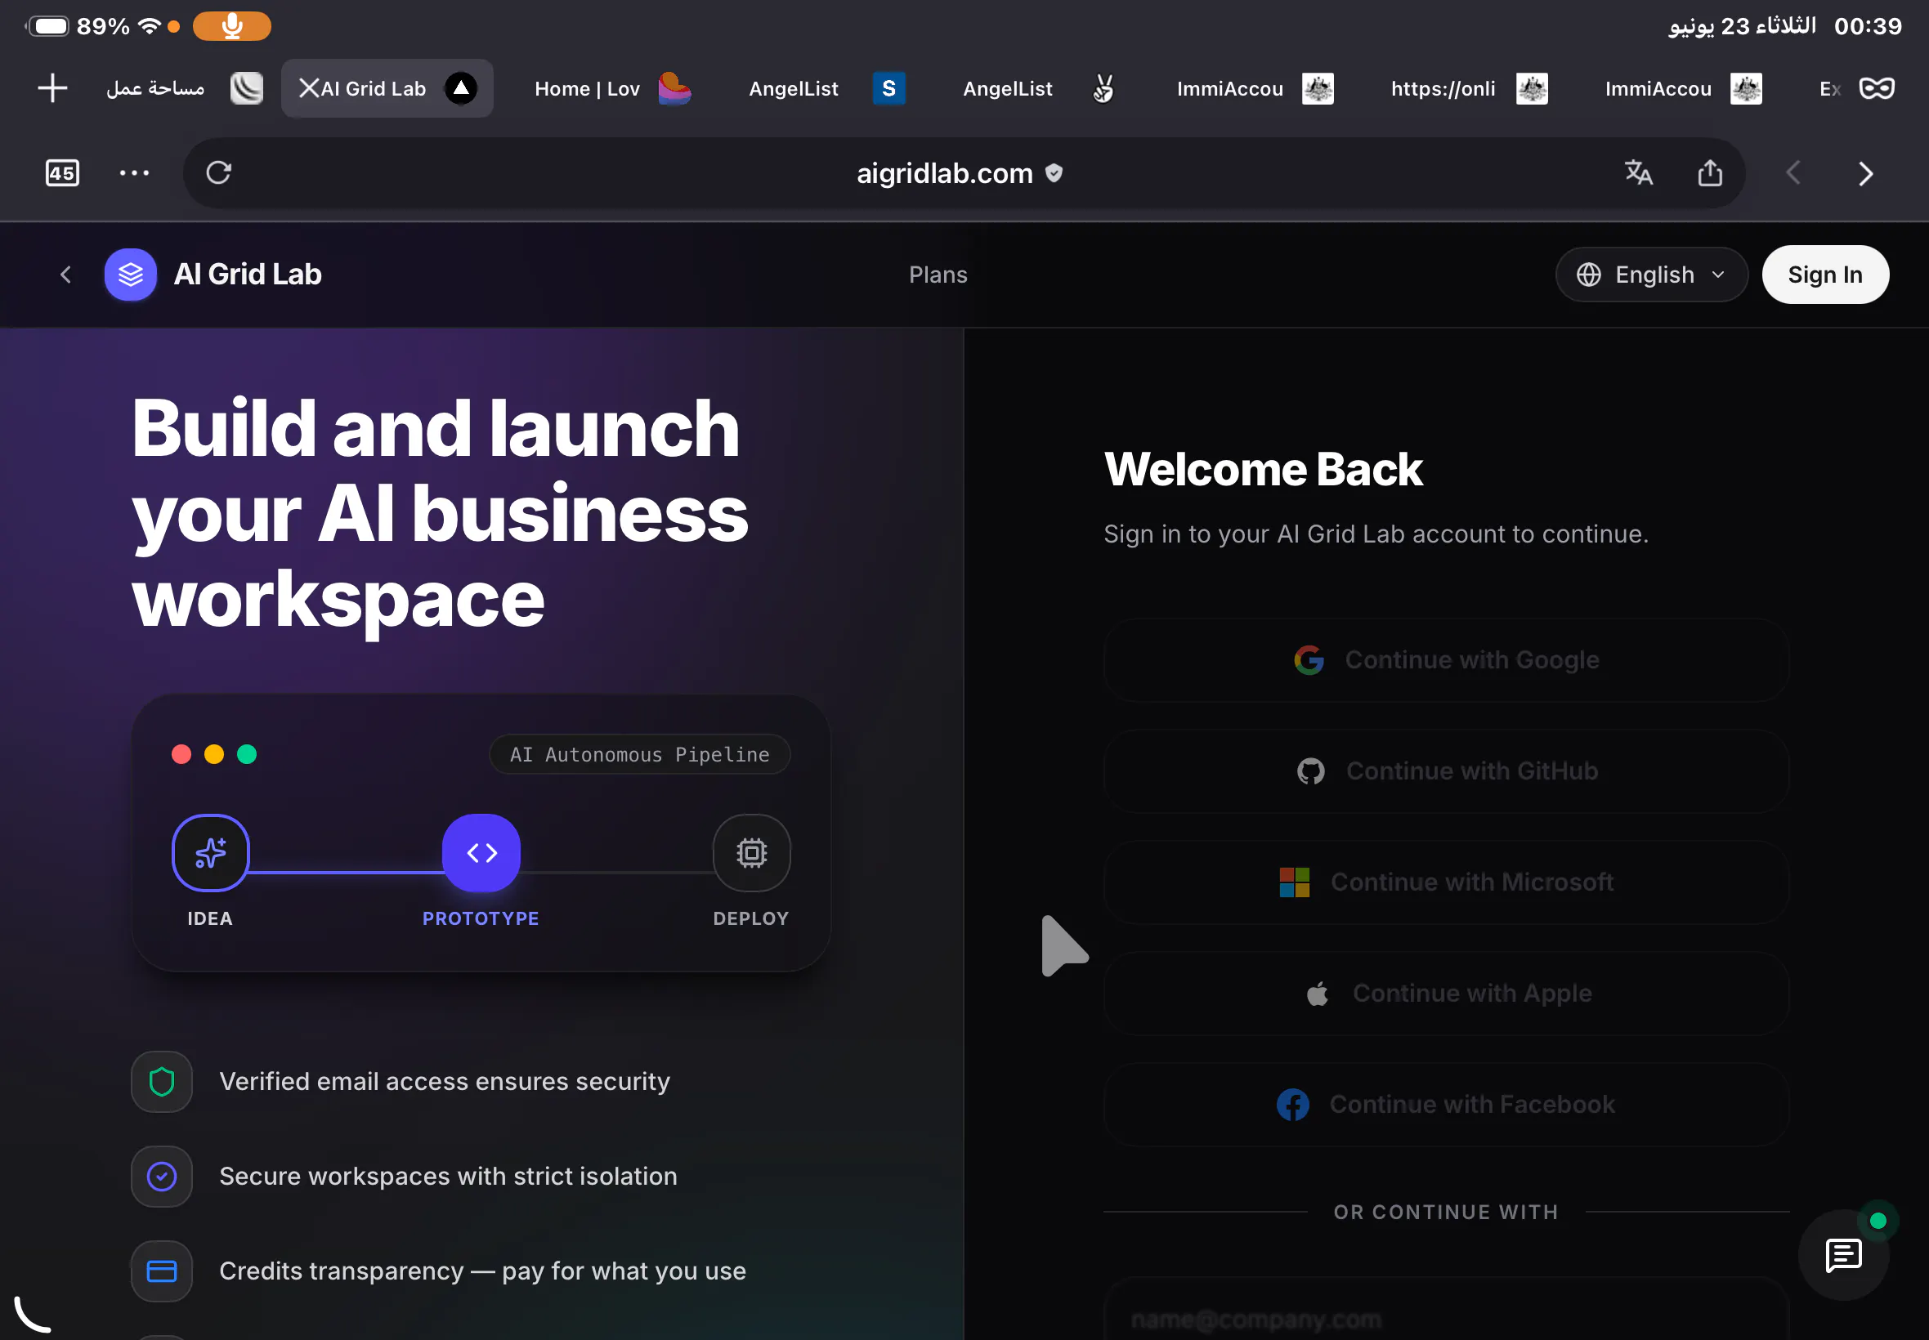Screen dimensions: 1929x1340
Task: Click the aigridlab.com address bar
Action: click(963, 173)
